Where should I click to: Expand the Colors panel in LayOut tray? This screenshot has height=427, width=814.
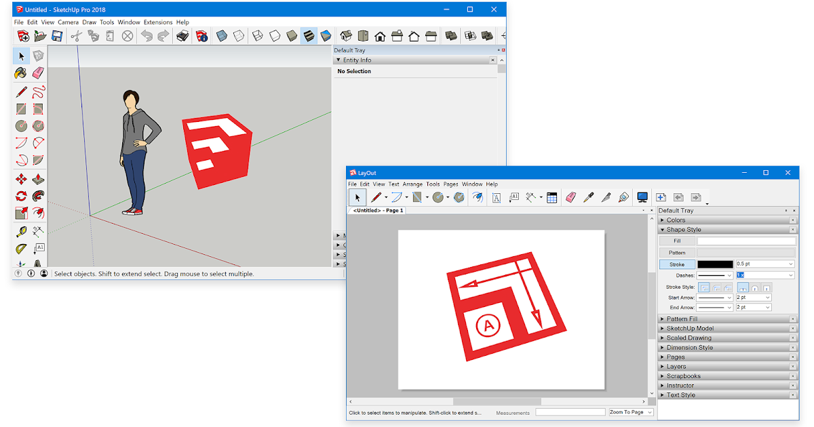pyautogui.click(x=662, y=220)
